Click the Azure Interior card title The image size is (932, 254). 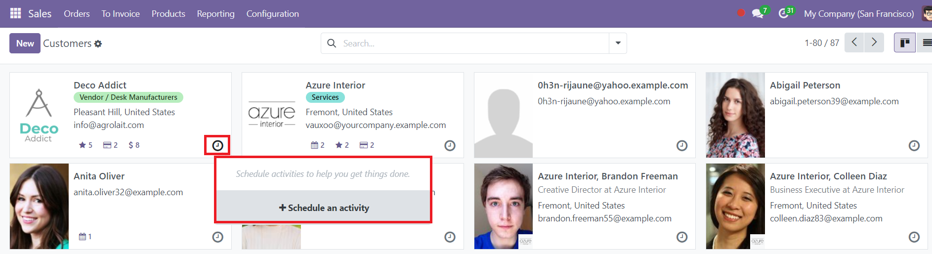click(336, 85)
